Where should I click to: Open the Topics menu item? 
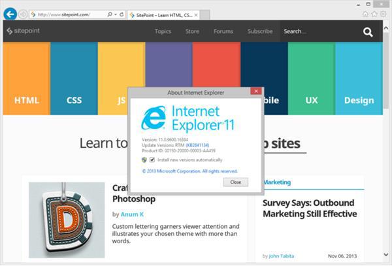(163, 31)
